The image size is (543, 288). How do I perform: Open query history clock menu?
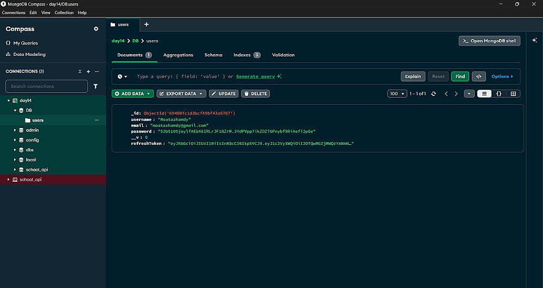point(123,76)
